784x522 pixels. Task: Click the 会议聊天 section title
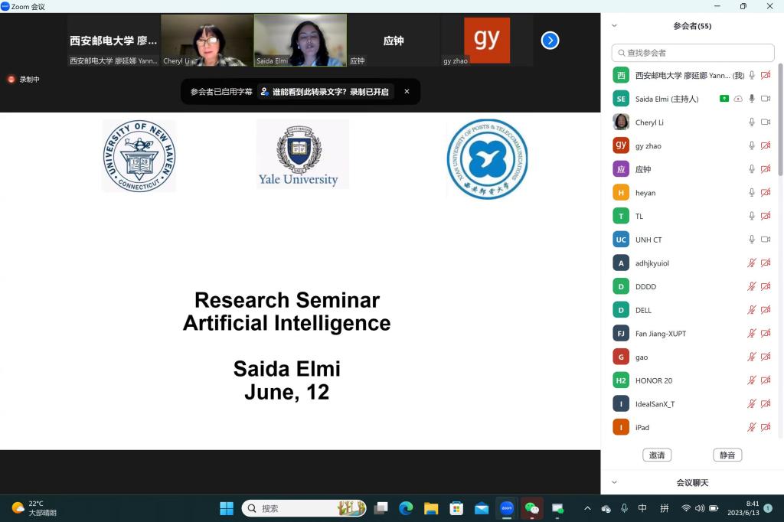pos(692,482)
